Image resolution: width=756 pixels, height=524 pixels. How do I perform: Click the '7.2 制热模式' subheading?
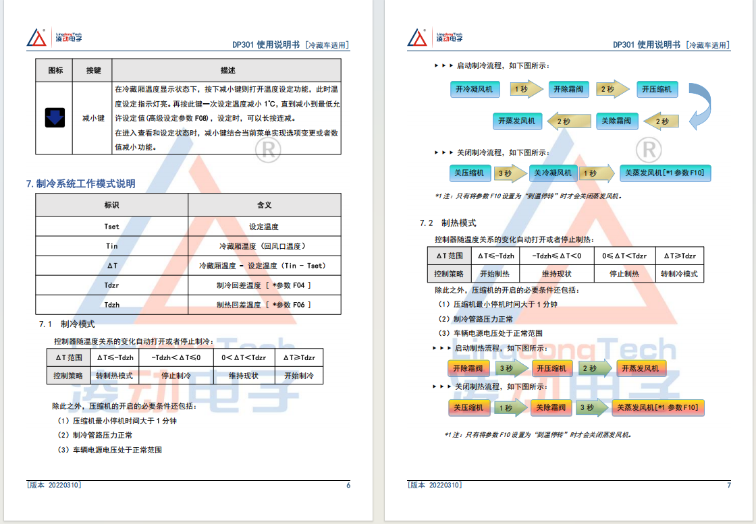[448, 223]
